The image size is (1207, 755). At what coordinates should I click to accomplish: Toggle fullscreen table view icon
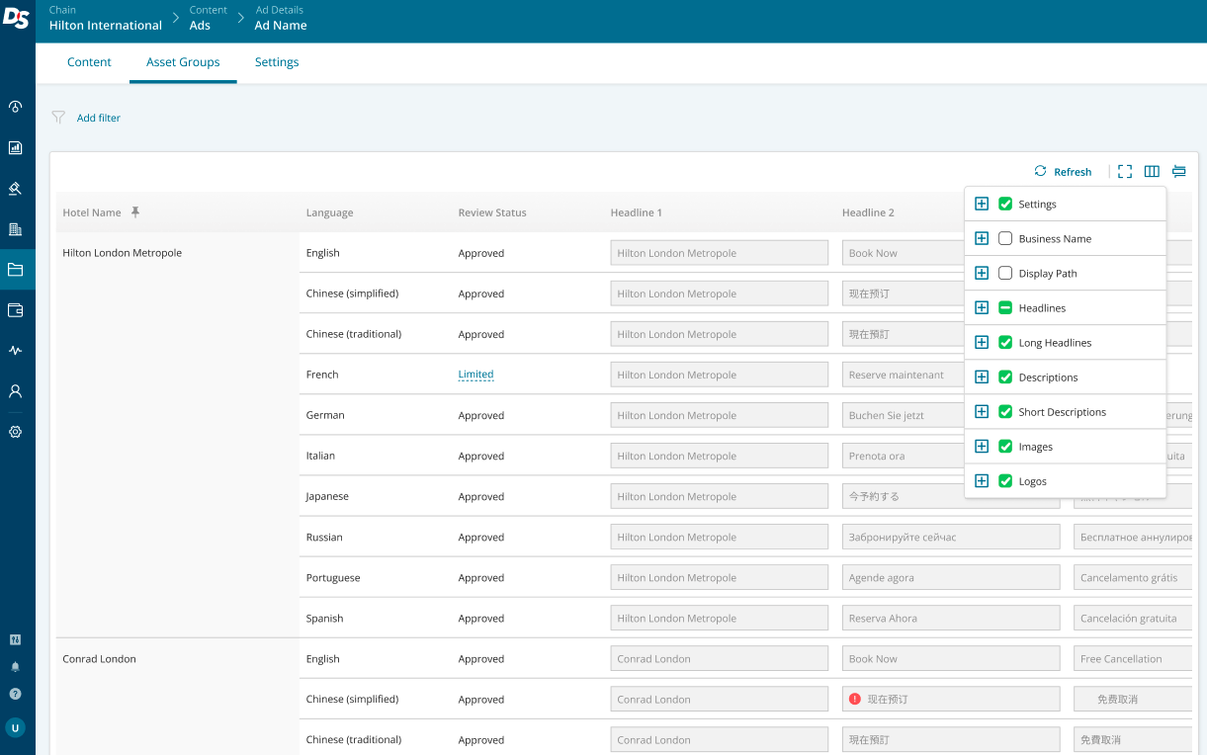click(1125, 171)
